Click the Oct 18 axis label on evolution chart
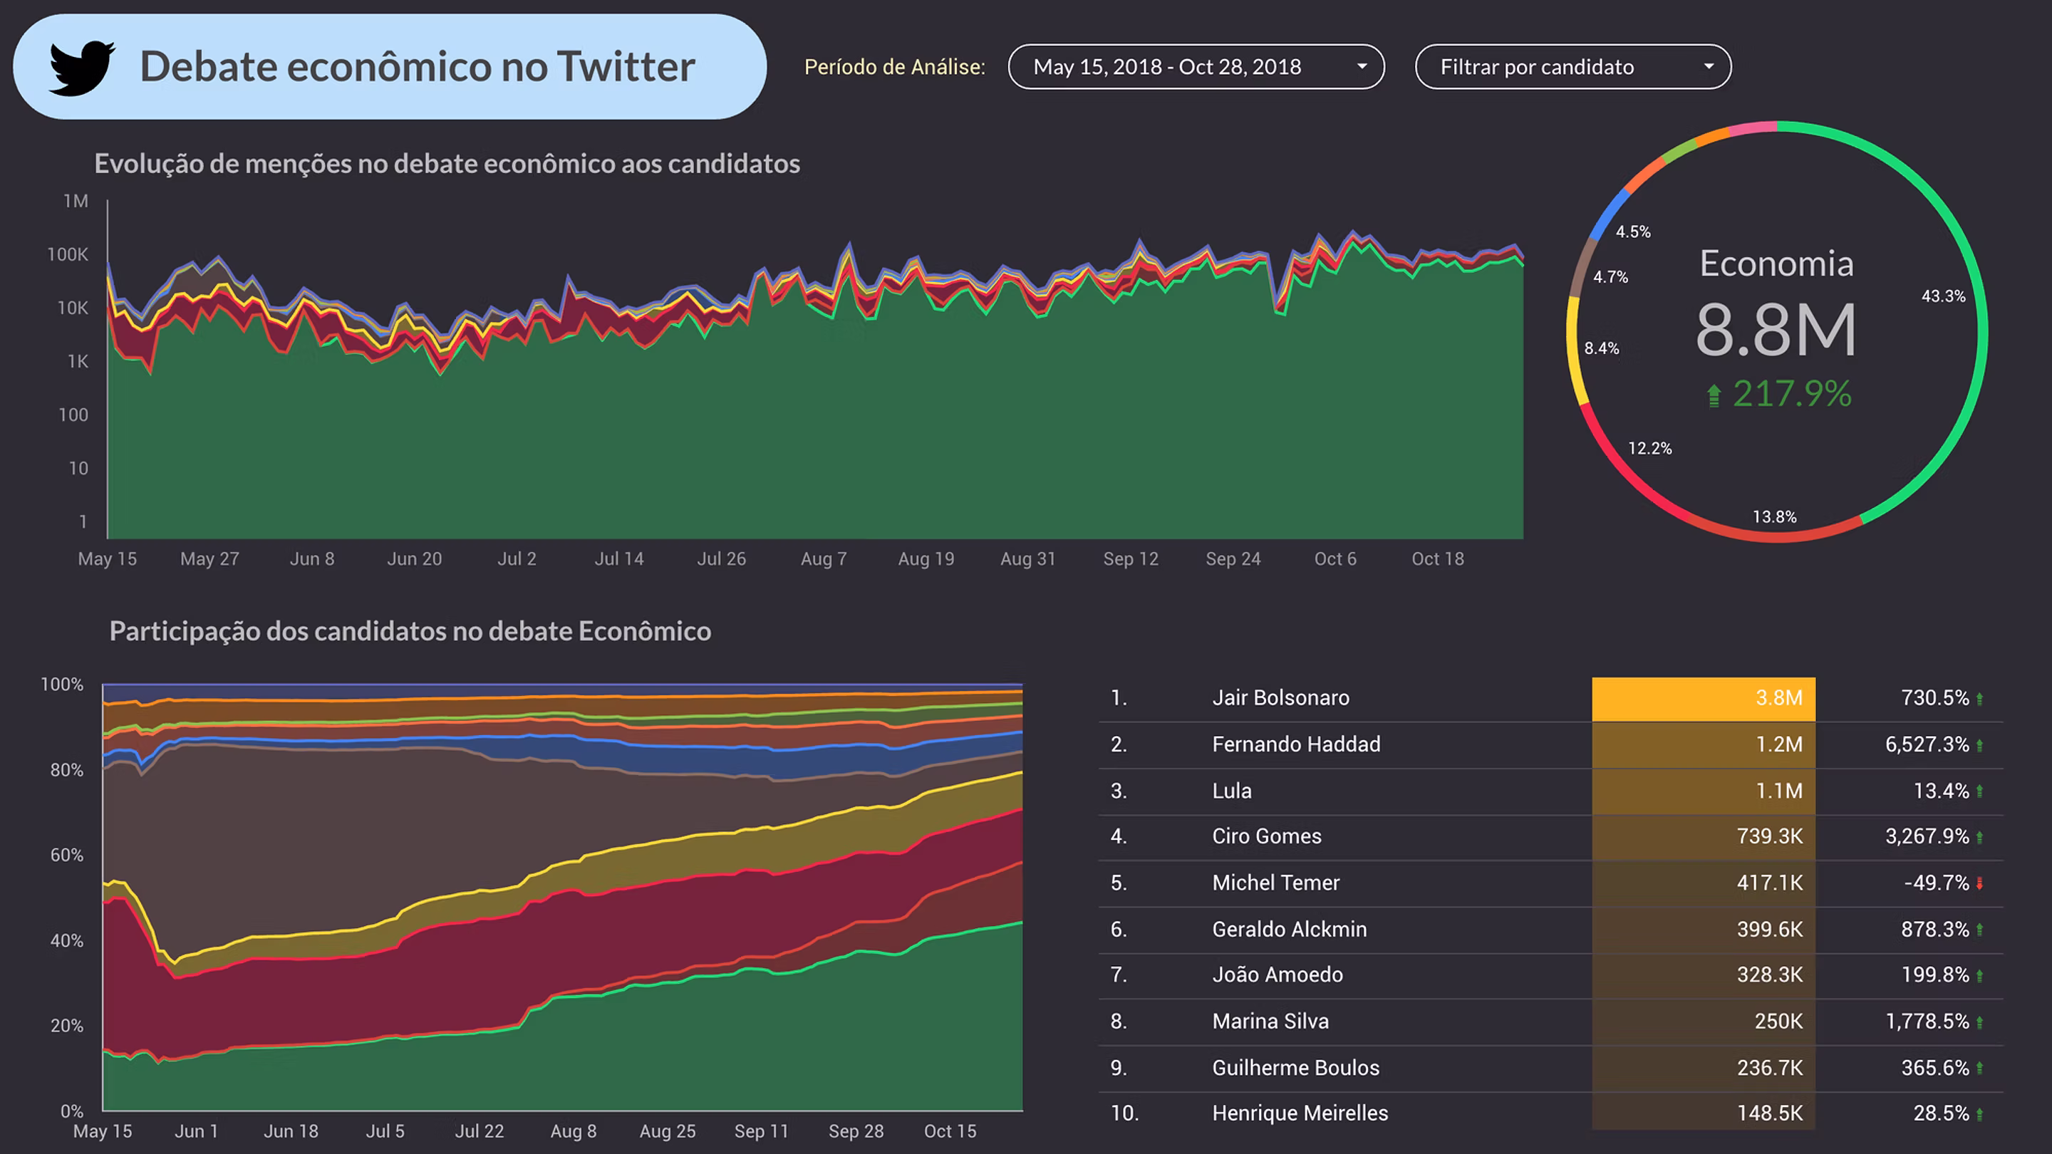The width and height of the screenshot is (2052, 1154). point(1438,559)
